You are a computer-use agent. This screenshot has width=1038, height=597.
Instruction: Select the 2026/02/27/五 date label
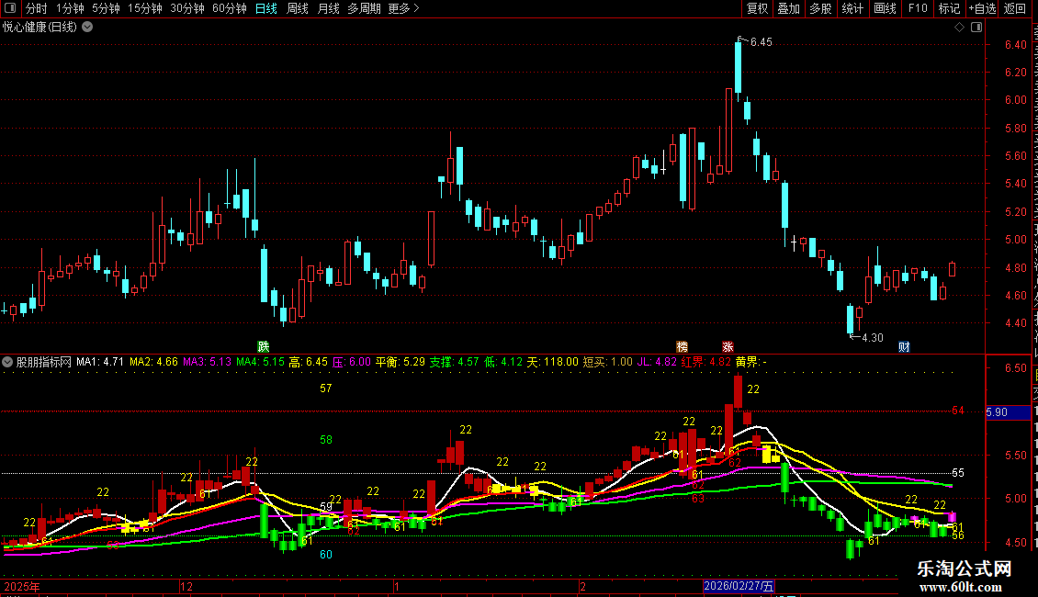pyautogui.click(x=739, y=586)
